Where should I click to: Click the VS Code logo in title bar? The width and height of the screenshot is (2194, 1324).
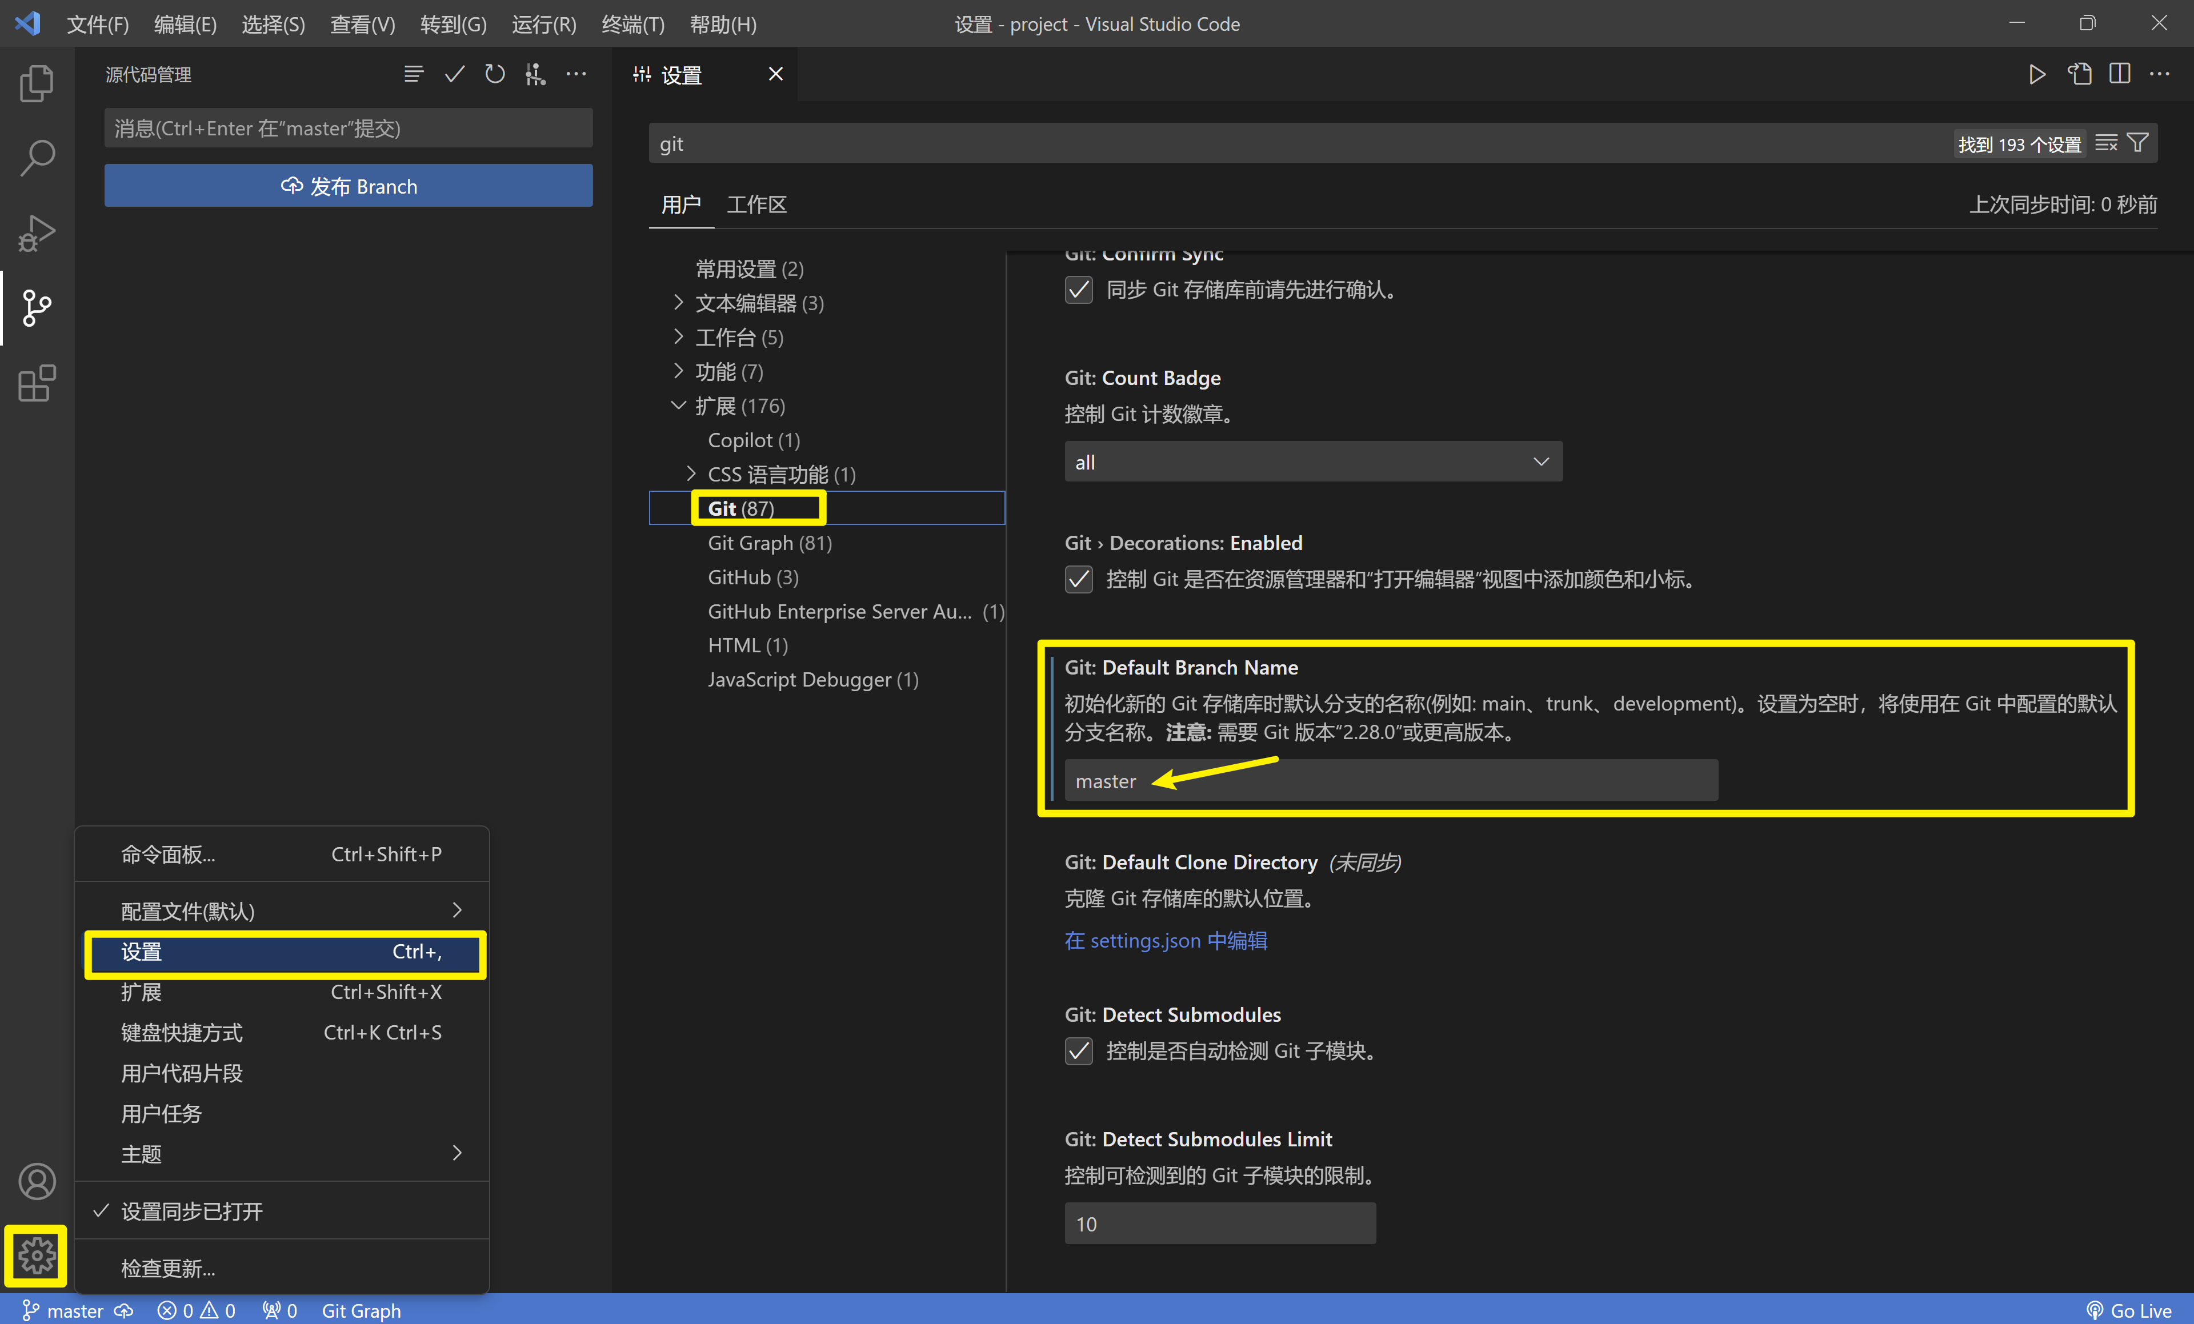(27, 23)
